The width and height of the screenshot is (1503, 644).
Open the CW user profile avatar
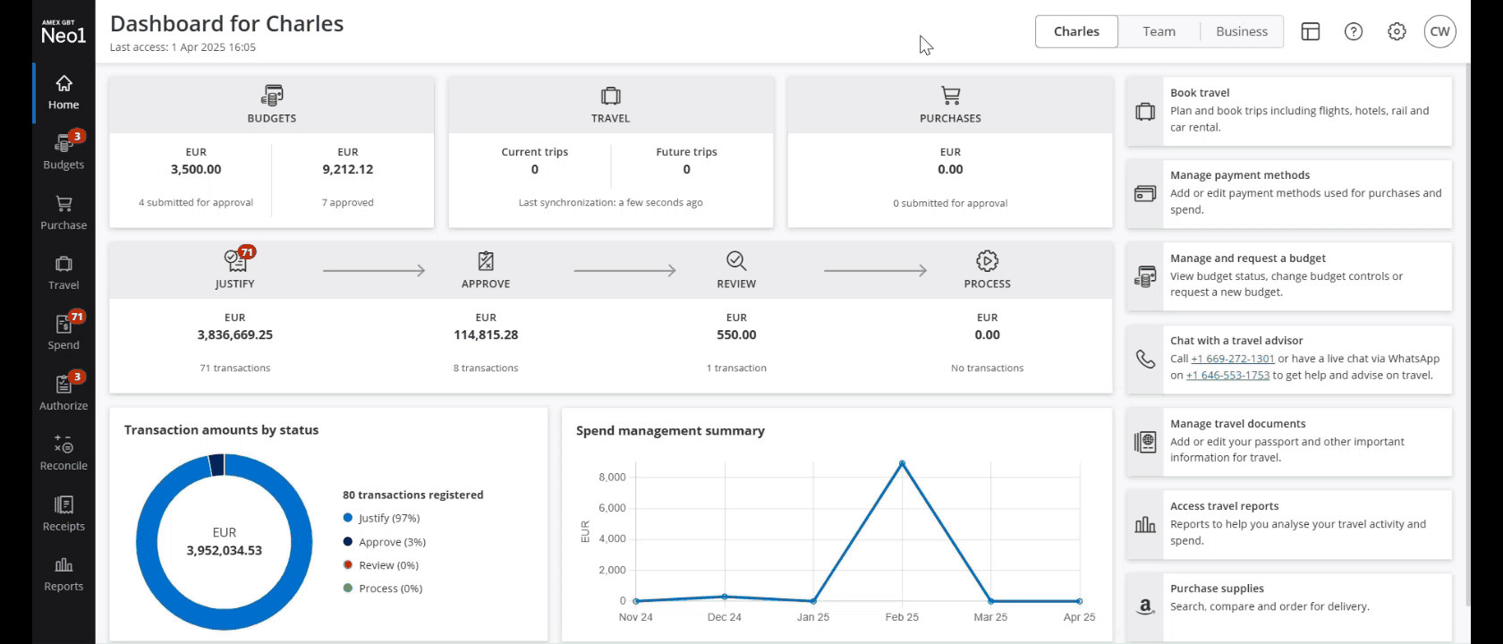(1440, 31)
